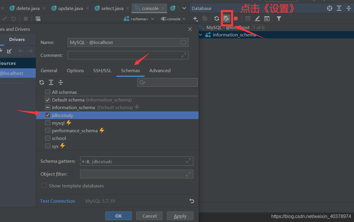This screenshot has height=222, width=354.
Task: Check the performance_schema checkbox
Action: click(x=48, y=131)
